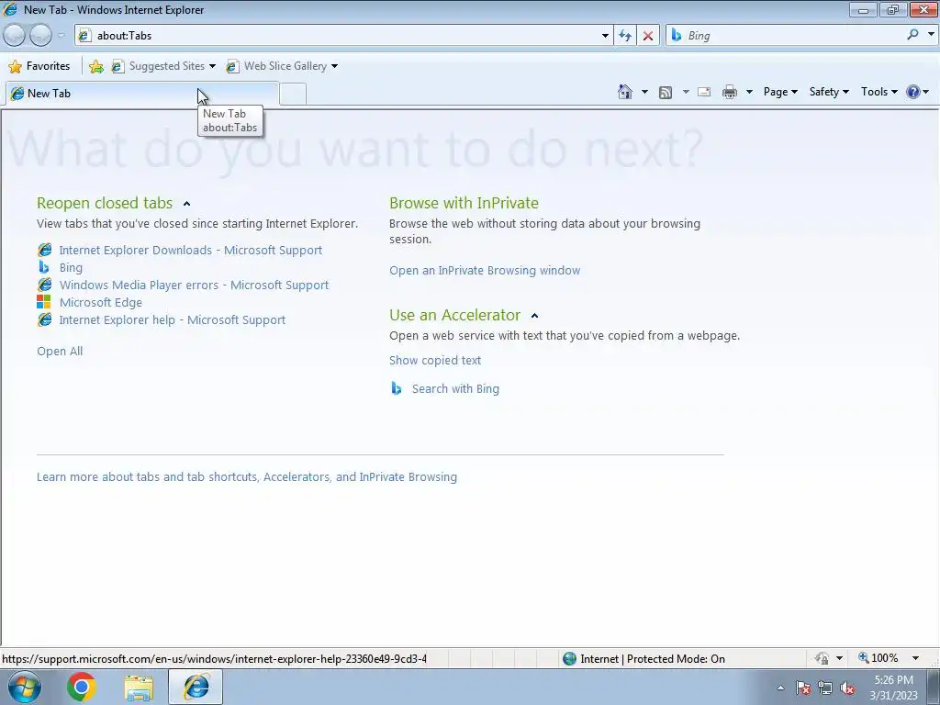Viewport: 940px width, 705px height.
Task: Click the Show copied text link
Action: [x=434, y=360]
